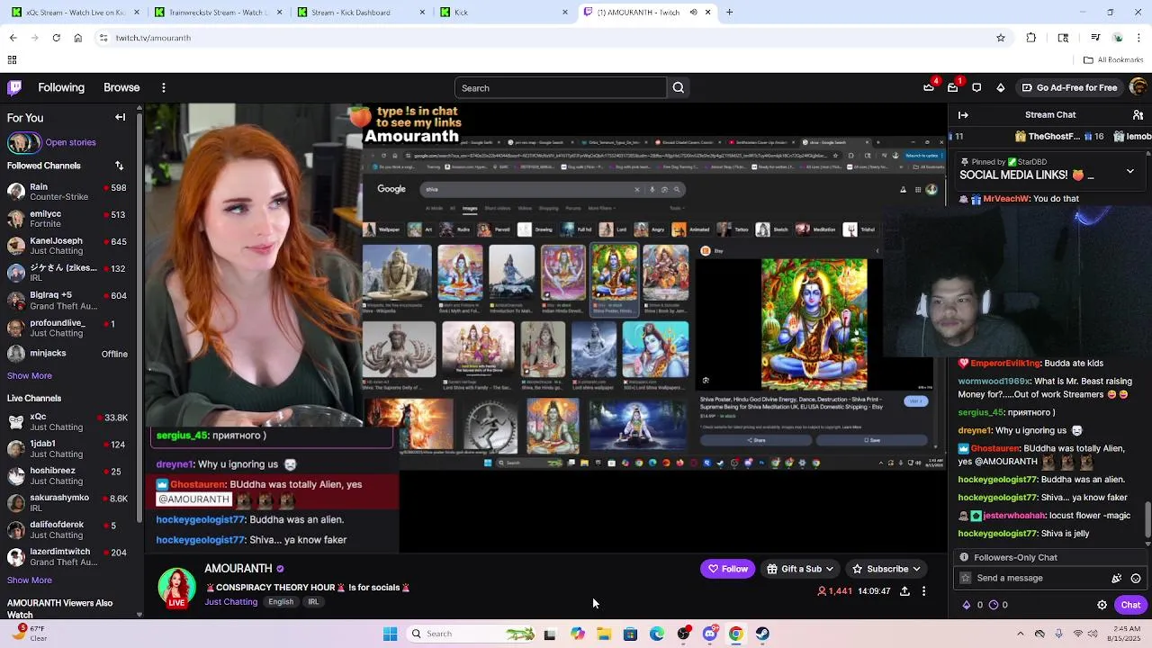Screen dimensions: 1152x648
Task: Open the Twitch home logo
Action: pyautogui.click(x=14, y=87)
